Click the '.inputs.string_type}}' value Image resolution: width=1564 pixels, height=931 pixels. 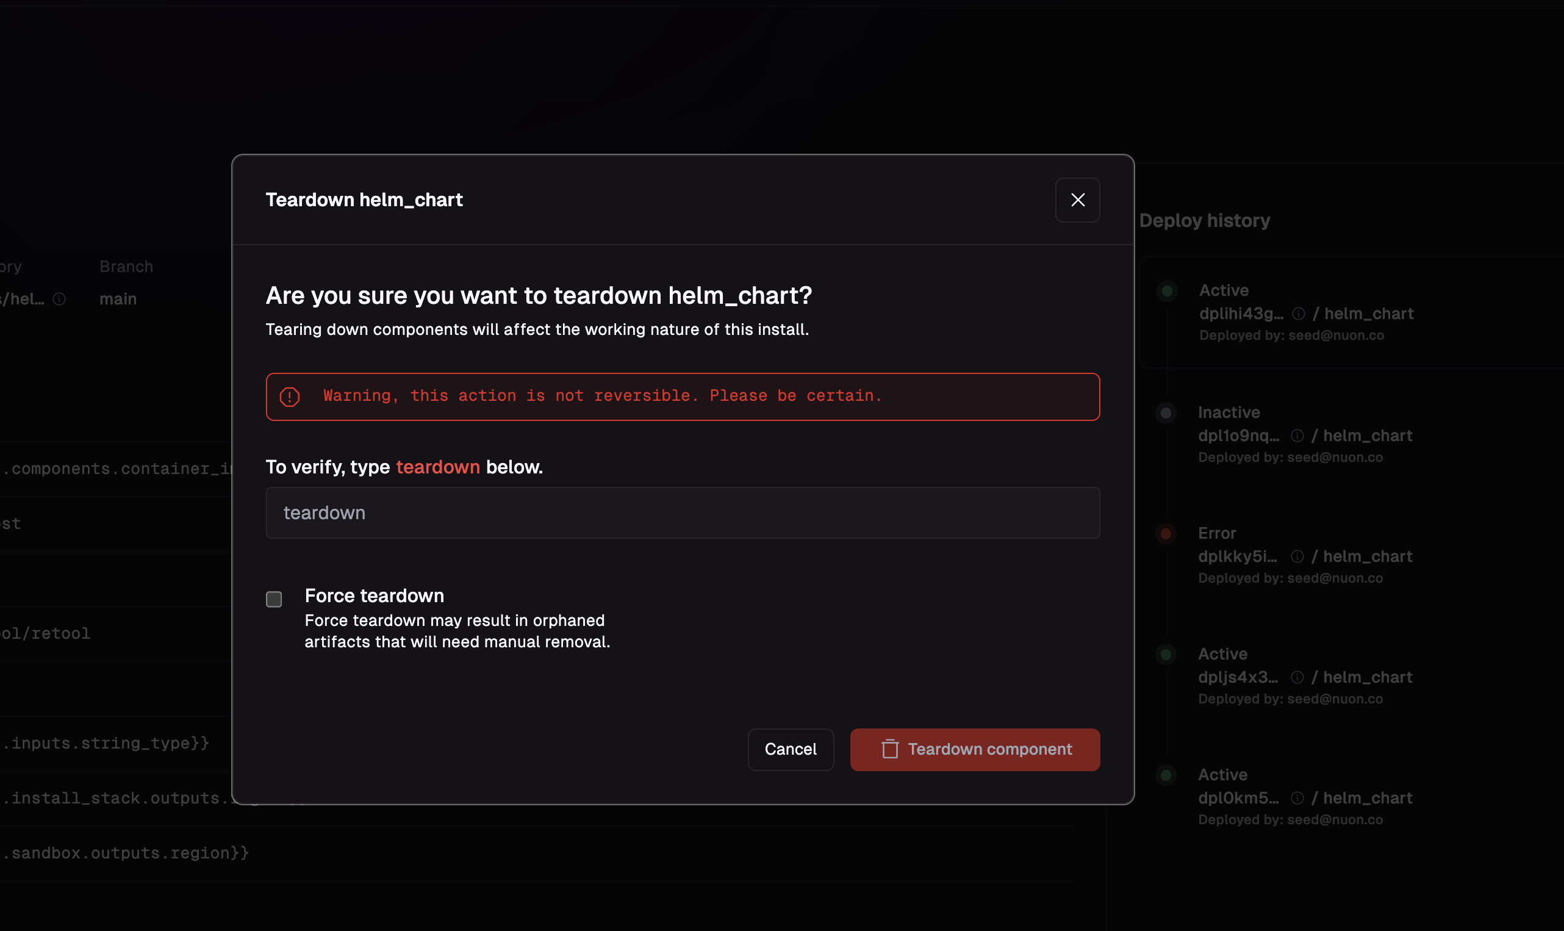[106, 744]
